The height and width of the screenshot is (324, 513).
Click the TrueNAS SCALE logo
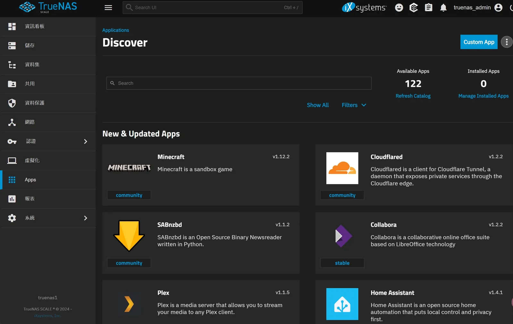[x=48, y=7]
